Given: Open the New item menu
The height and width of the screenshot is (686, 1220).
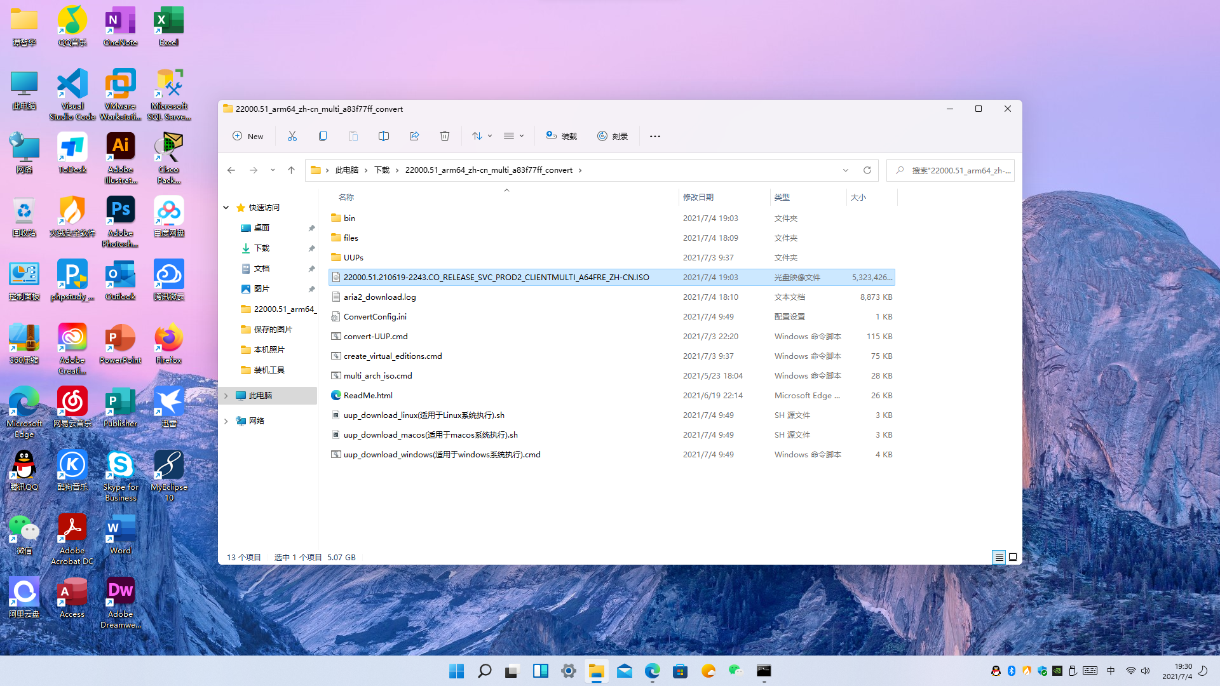Looking at the screenshot, I should point(248,136).
